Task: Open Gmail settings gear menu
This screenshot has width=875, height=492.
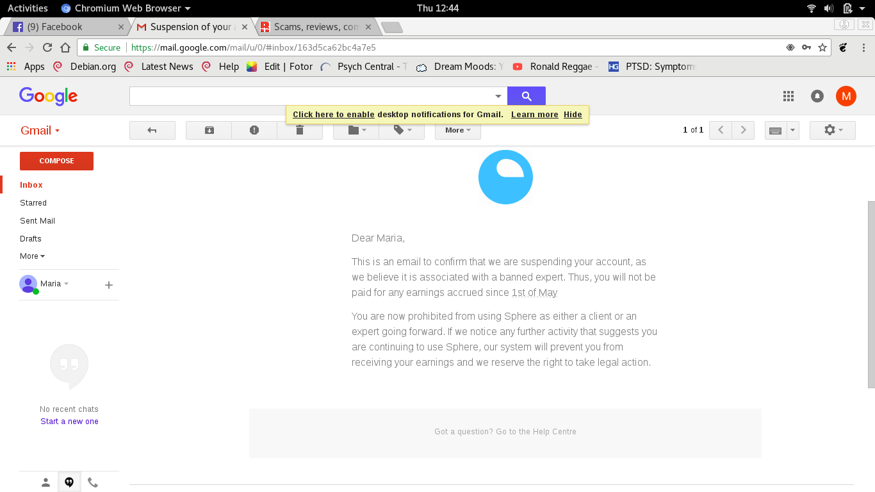Action: click(833, 130)
